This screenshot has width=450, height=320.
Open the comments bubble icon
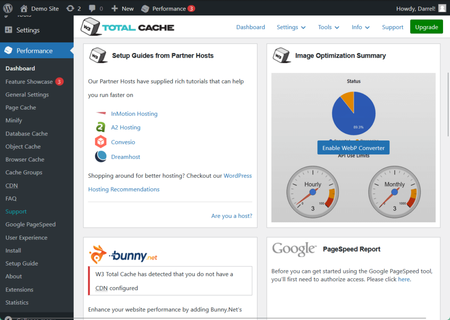[x=92, y=8]
